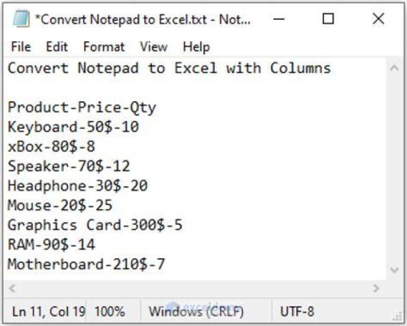Minimize the Notepad window
Image resolution: width=407 pixels, height=326 pixels.
click(279, 19)
